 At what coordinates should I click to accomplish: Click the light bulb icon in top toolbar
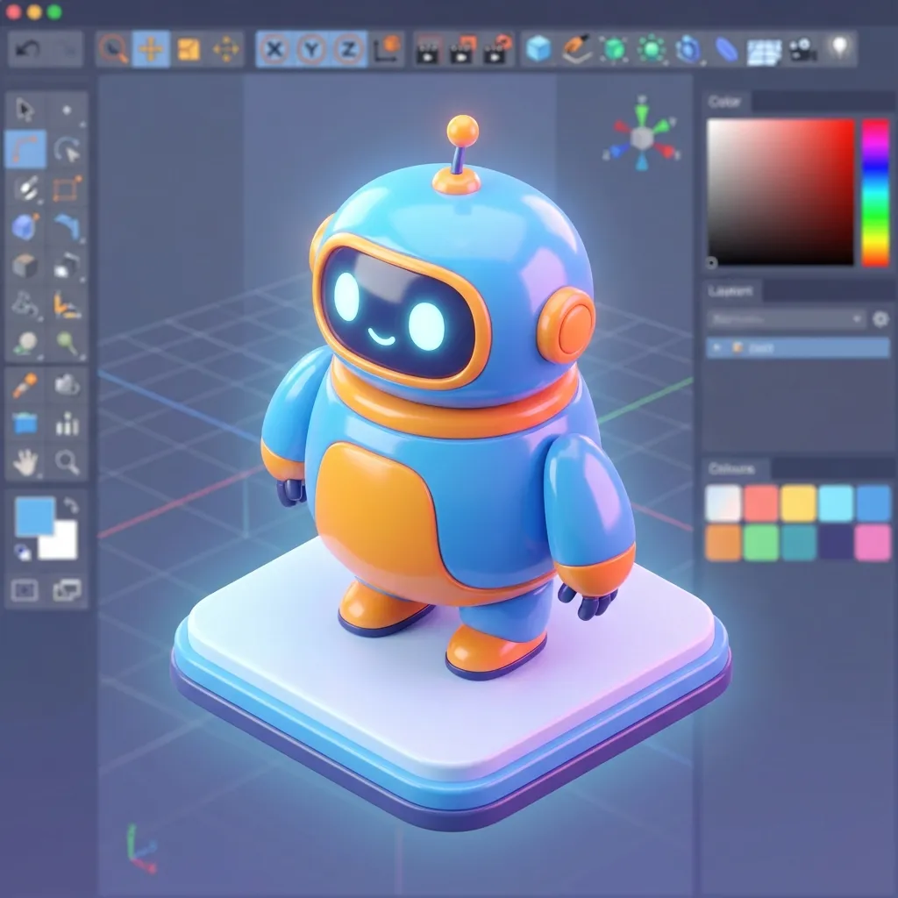pyautogui.click(x=839, y=48)
